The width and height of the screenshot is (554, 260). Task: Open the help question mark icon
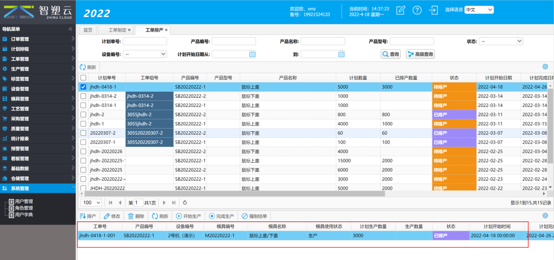coord(417,10)
